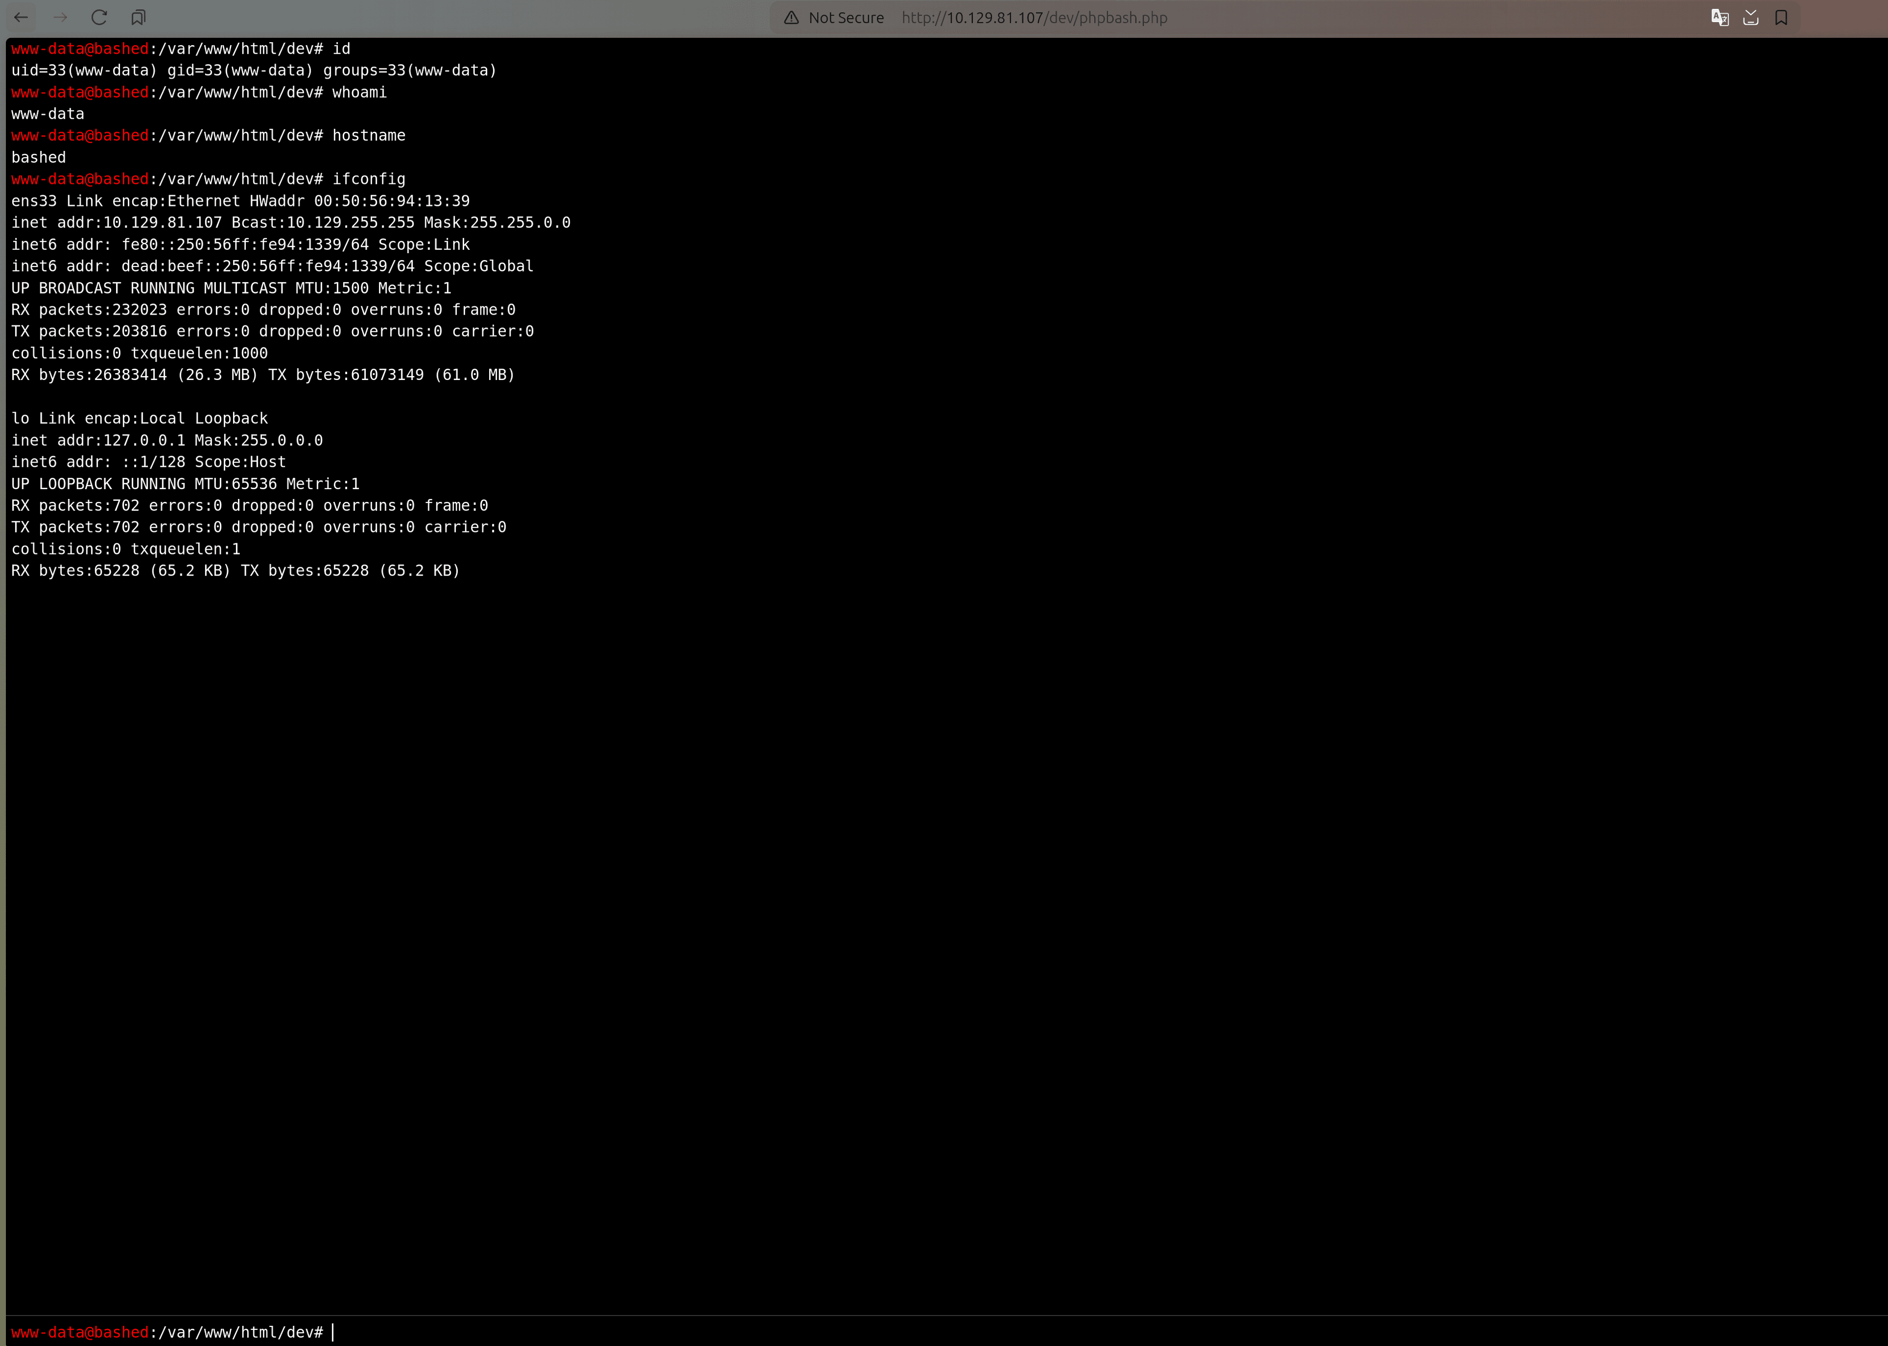Click the Not Secure label
Viewport: 1888px width, 1346px height.
845,17
